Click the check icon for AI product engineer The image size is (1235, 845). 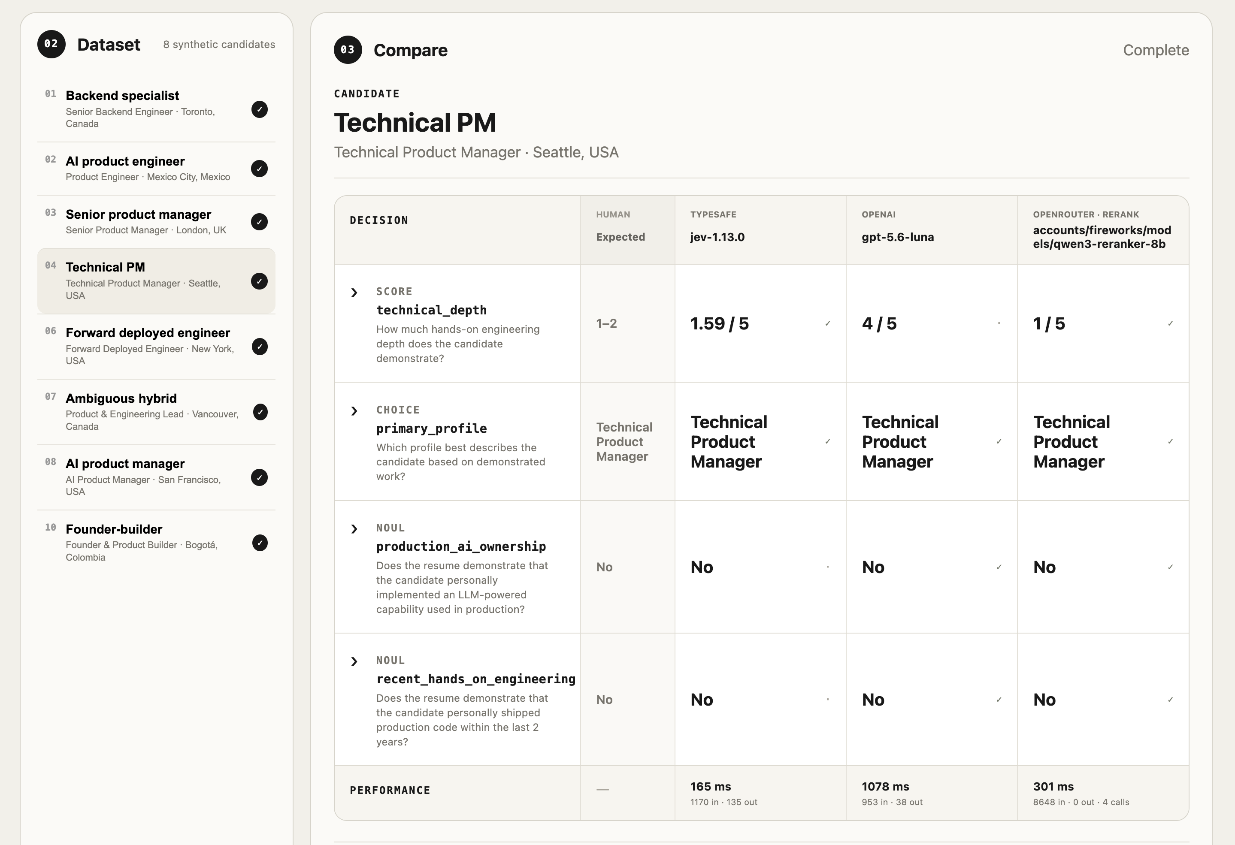(x=259, y=169)
